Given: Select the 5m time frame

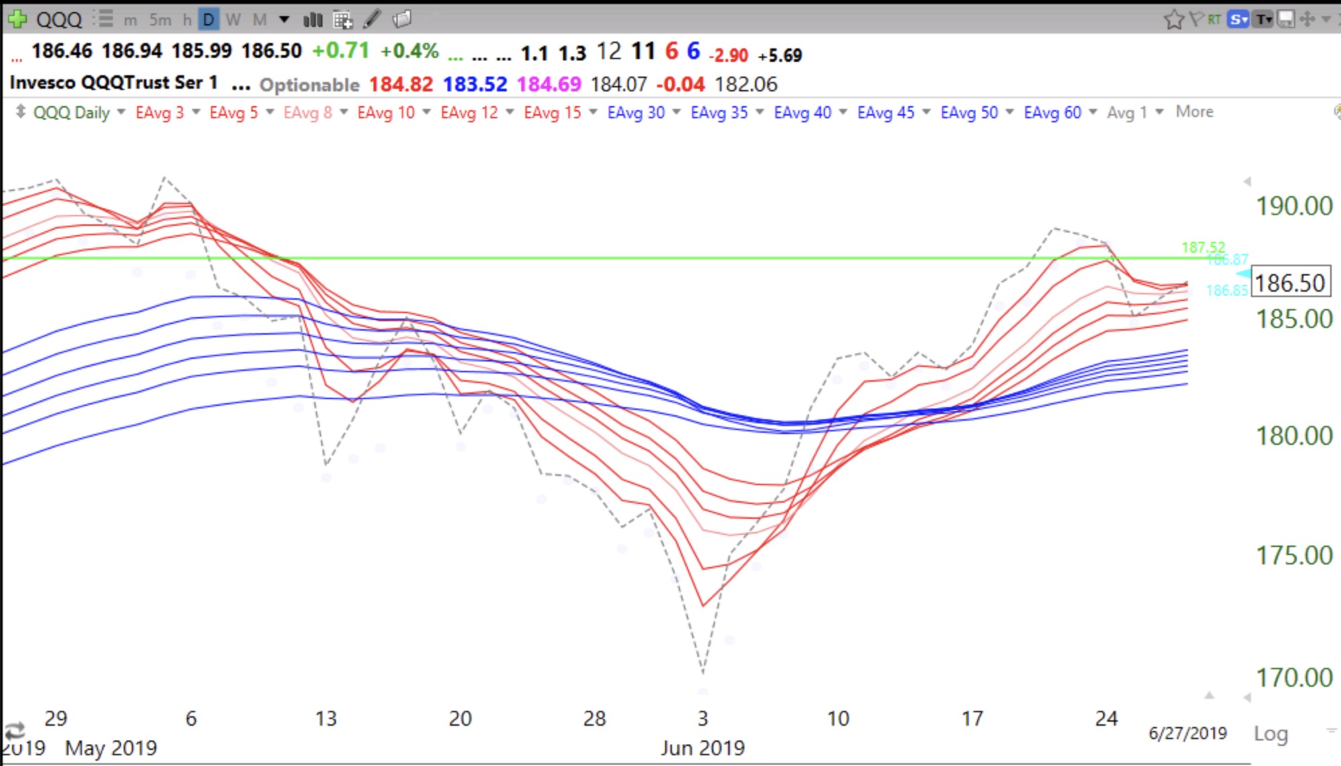Looking at the screenshot, I should pos(160,20).
